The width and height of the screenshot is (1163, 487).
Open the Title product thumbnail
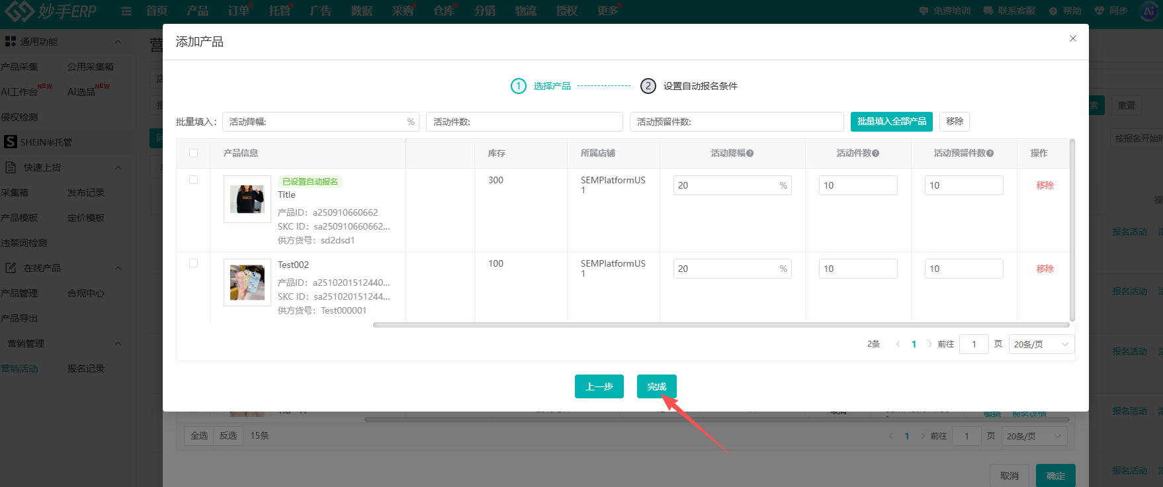(247, 199)
